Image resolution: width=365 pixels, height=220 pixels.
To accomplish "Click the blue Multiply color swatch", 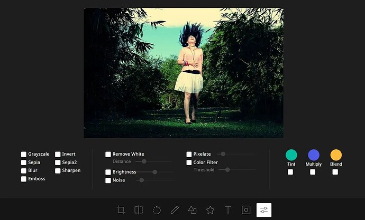I will point(314,155).
